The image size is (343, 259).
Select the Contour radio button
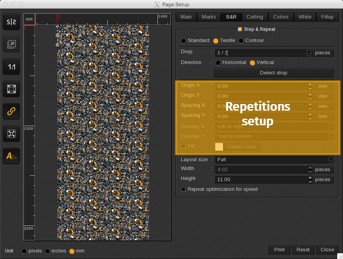(242, 41)
